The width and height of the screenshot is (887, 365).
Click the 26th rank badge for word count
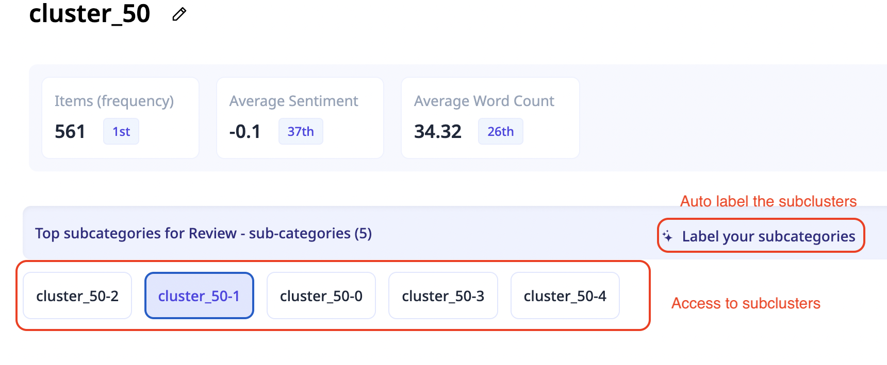(500, 132)
